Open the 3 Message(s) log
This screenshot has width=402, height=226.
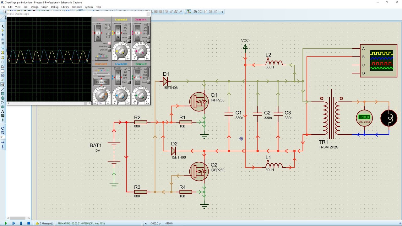45,223
